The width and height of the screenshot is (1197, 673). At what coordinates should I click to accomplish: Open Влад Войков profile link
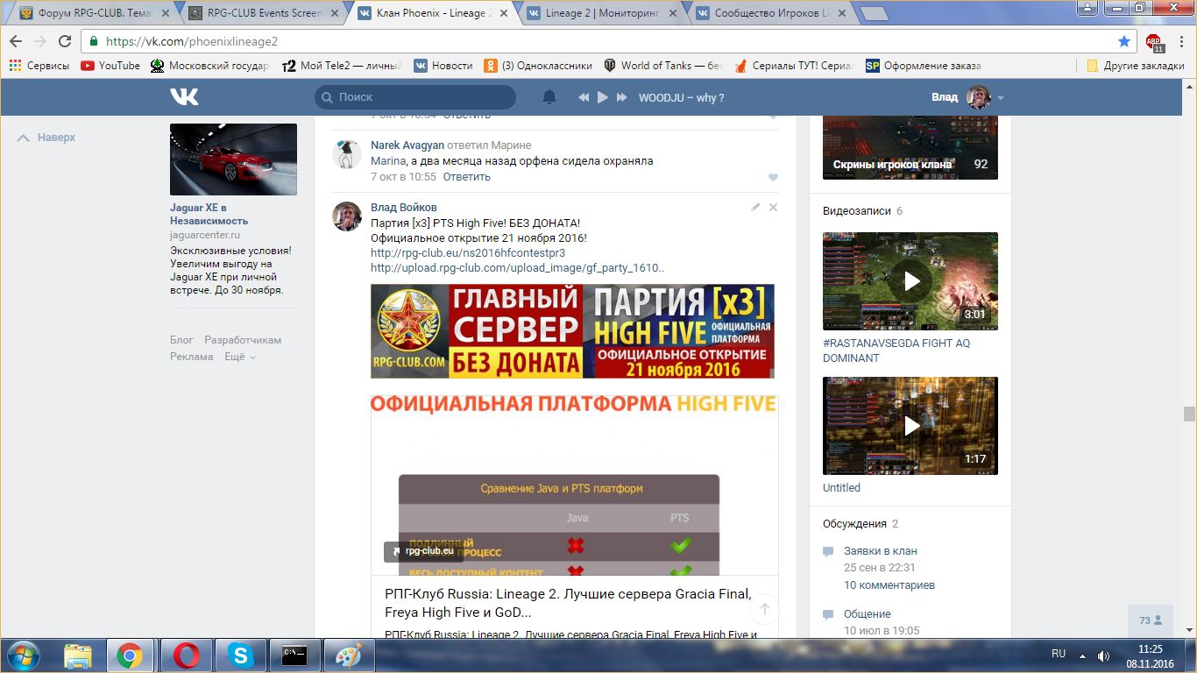point(404,208)
